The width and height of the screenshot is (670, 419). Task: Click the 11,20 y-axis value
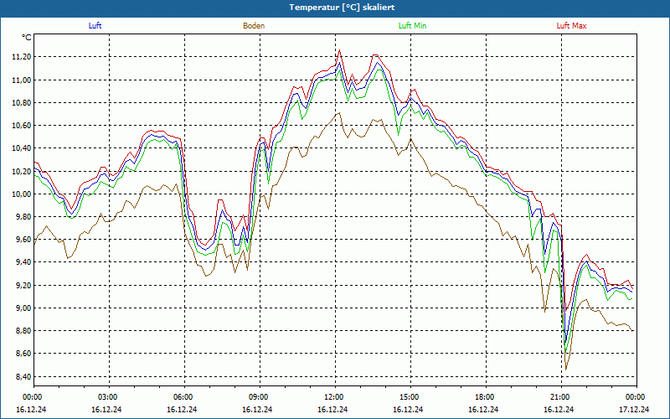coord(20,57)
